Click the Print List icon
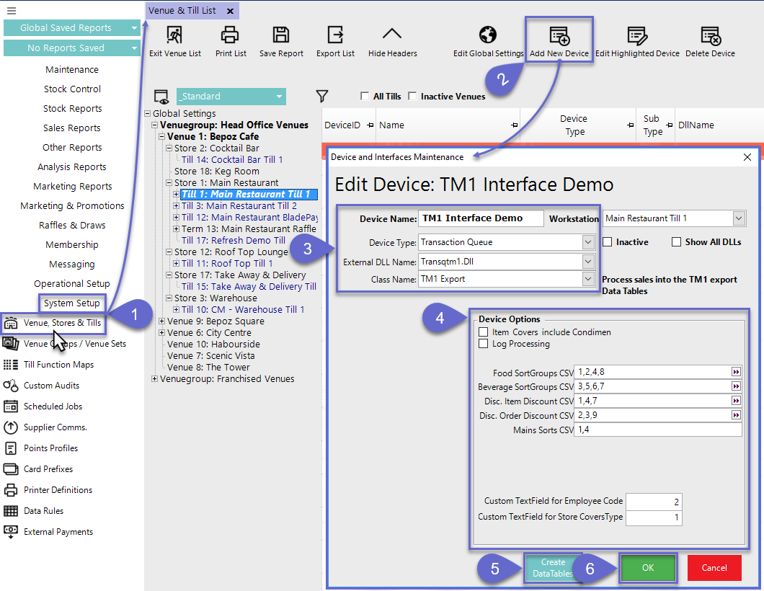Screen dimensions: 764x591 pyautogui.click(x=230, y=35)
